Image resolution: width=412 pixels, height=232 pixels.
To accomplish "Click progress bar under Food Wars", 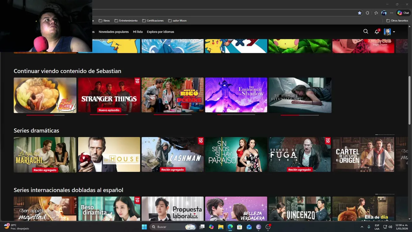I will (x=45, y=115).
